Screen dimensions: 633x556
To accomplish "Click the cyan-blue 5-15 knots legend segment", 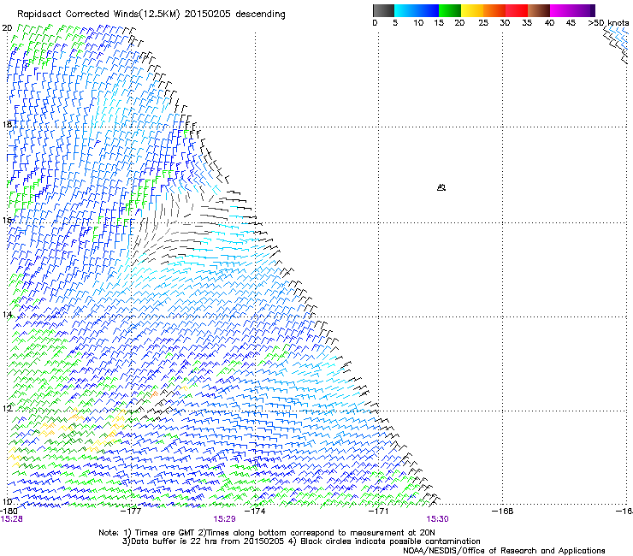I will click(x=417, y=10).
